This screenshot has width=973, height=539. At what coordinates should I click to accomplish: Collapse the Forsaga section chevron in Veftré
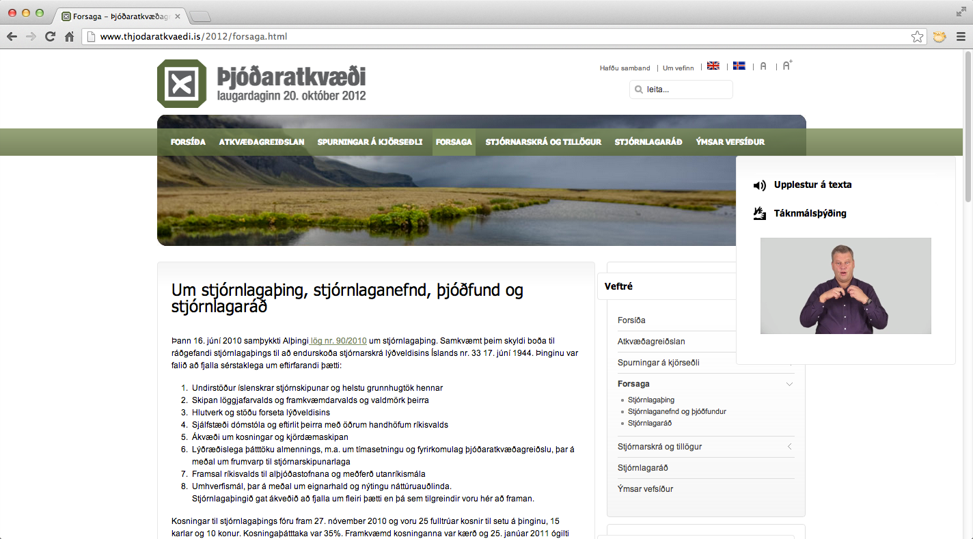[789, 384]
